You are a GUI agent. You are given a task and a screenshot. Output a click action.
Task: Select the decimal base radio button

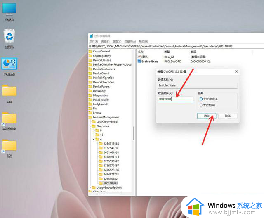pyautogui.click(x=201, y=105)
